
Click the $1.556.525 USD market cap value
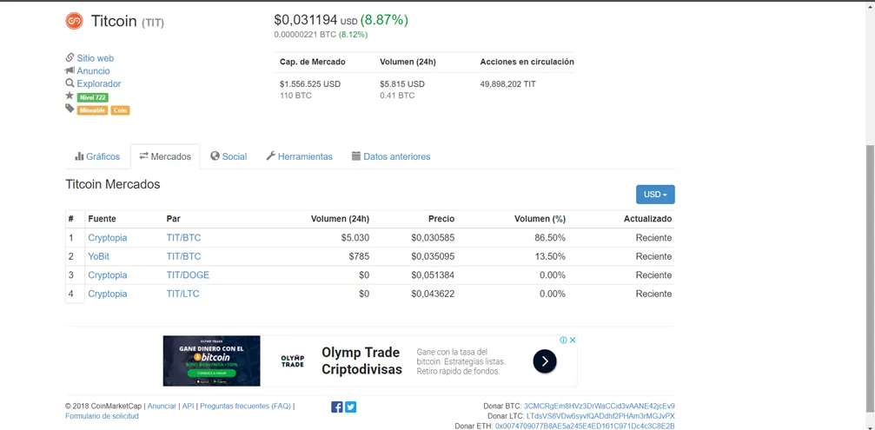tap(309, 84)
